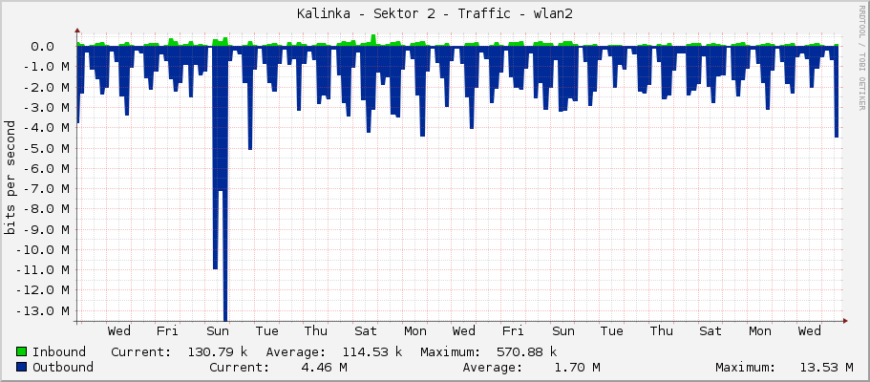This screenshot has width=870, height=382.
Task: Click the first Wed x-axis label
Action: tap(118, 331)
